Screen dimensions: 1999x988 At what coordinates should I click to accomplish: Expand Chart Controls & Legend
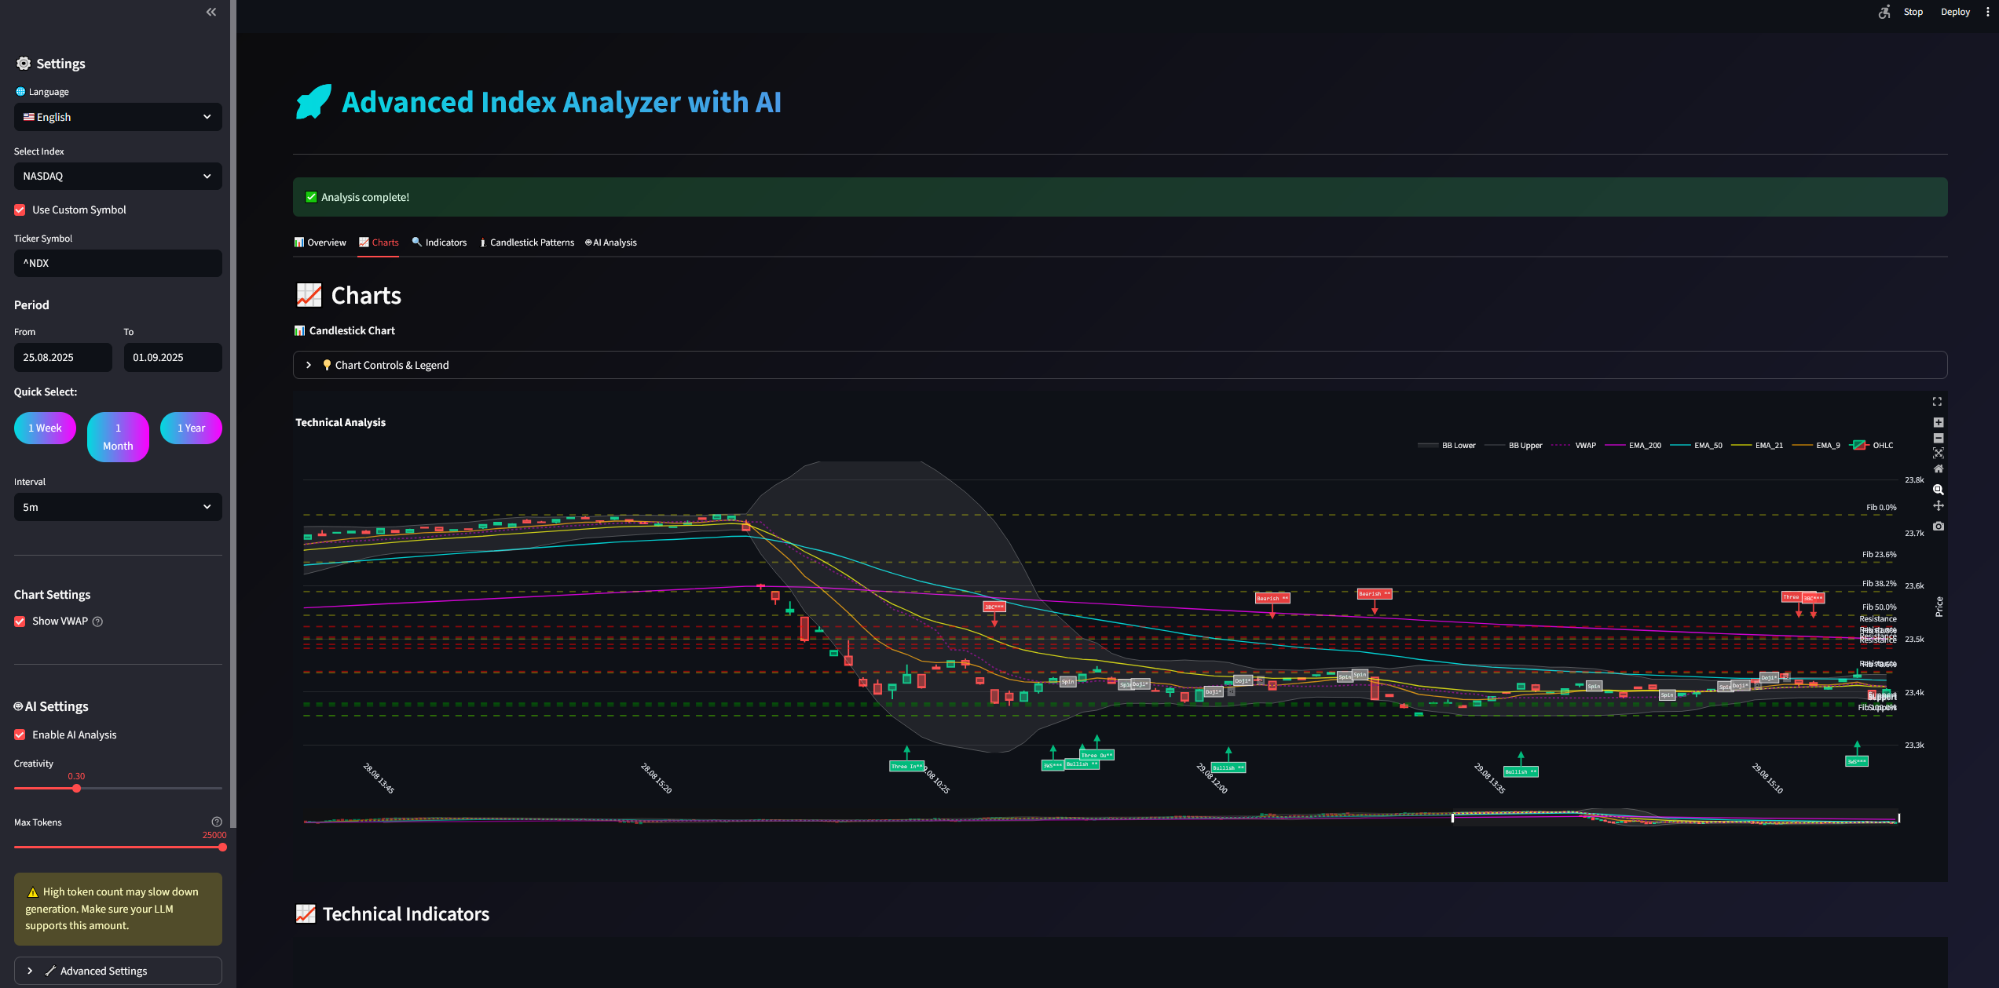pos(391,365)
